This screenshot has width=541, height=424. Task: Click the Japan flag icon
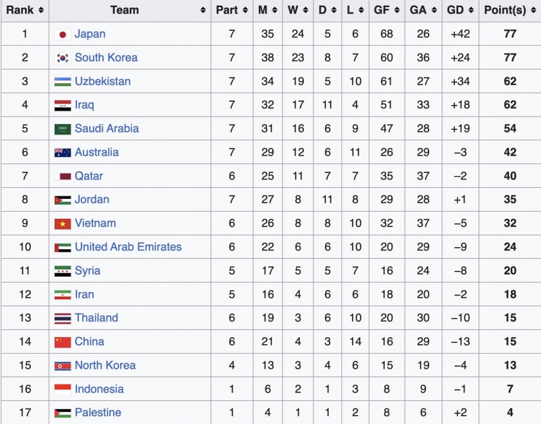click(x=62, y=34)
